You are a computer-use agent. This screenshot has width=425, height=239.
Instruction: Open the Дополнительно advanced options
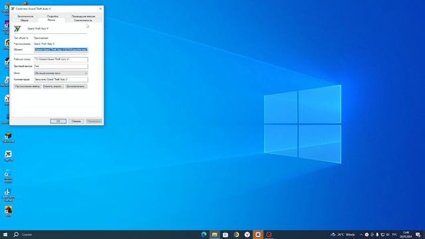tap(76, 86)
